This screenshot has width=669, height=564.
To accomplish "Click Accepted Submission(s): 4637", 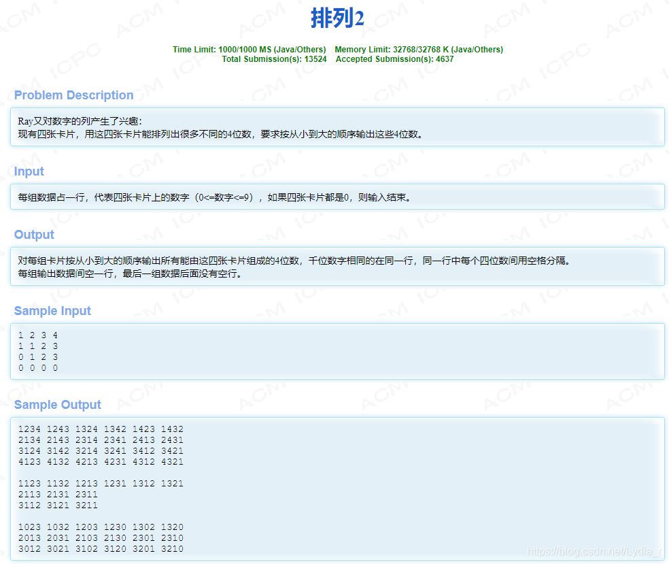I will pyautogui.click(x=394, y=59).
